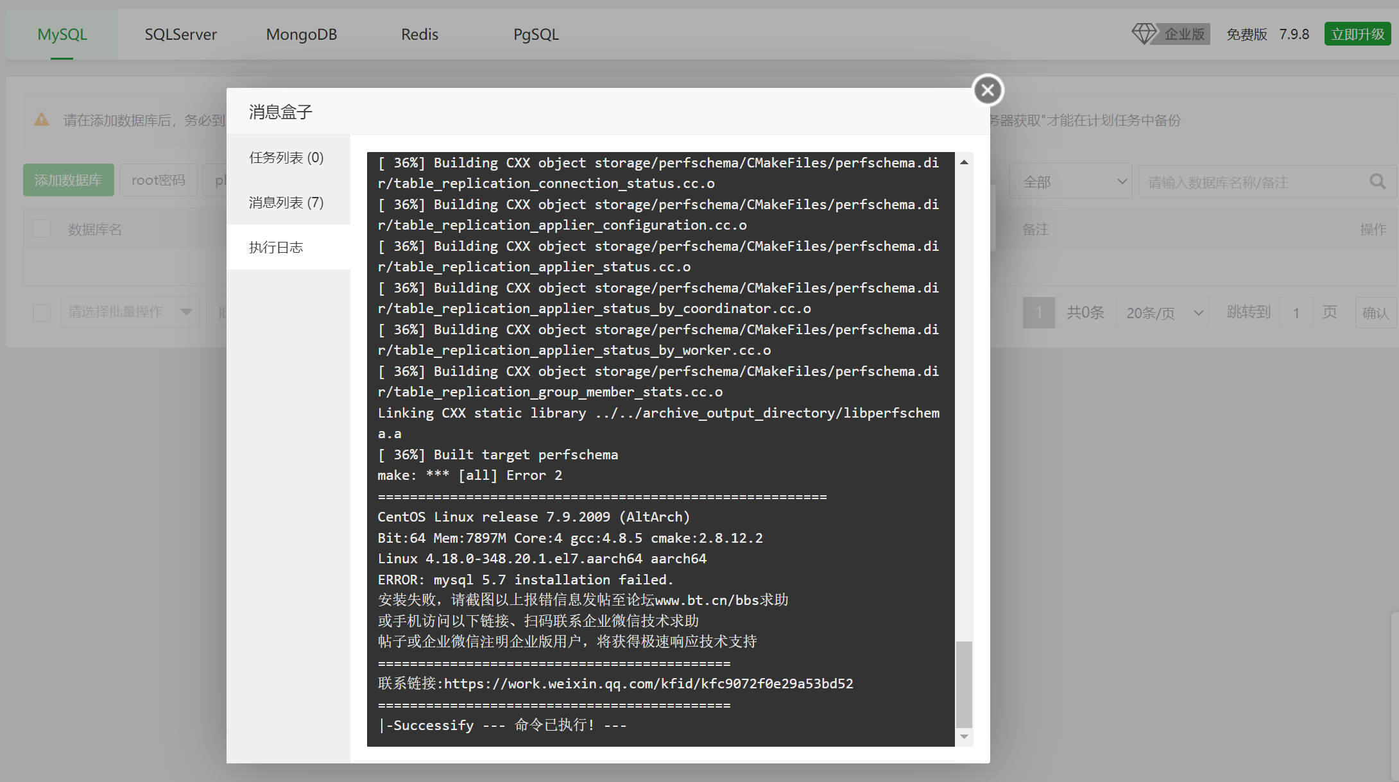Select the 执行日志 tab
This screenshot has height=782, width=1399.
click(x=288, y=247)
